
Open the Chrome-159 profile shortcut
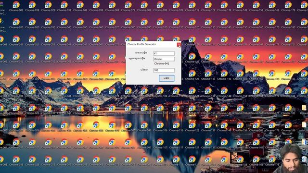point(256,6)
